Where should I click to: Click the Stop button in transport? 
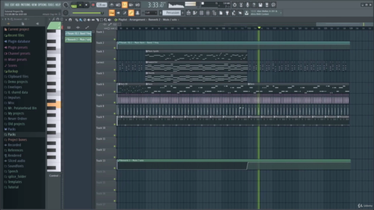point(86,5)
